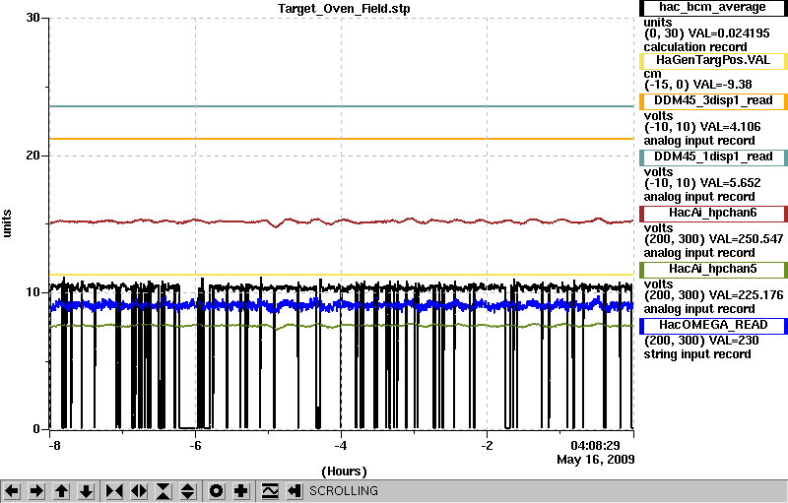Click the calculation record text
Viewport: 788px width, 503px height.
point(695,47)
